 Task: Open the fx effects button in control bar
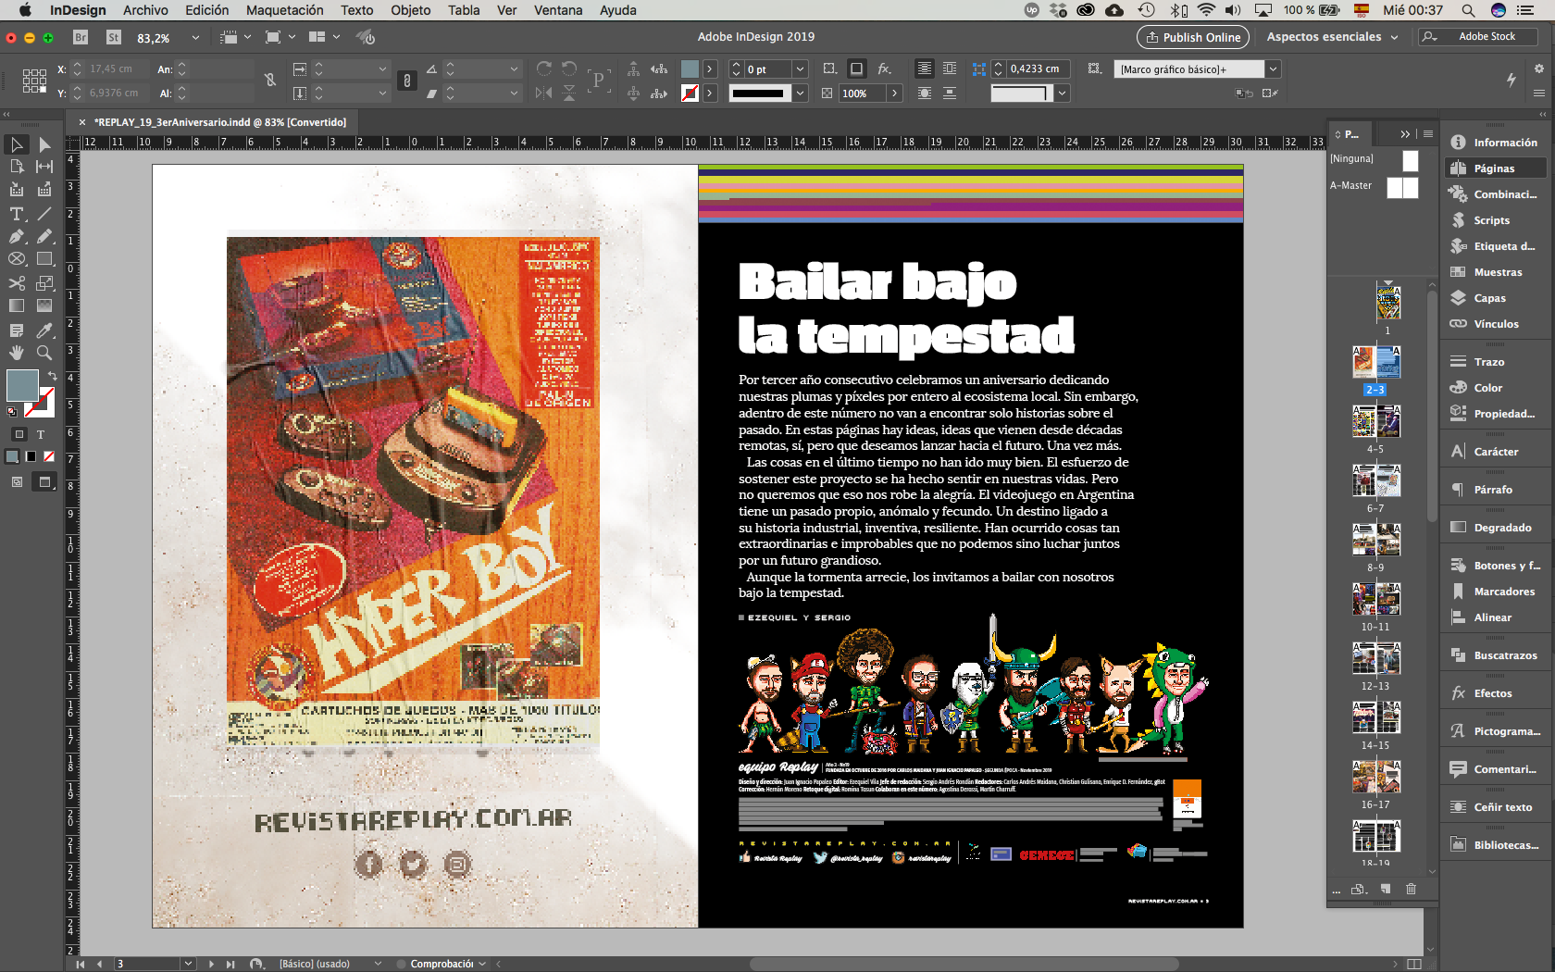885,69
